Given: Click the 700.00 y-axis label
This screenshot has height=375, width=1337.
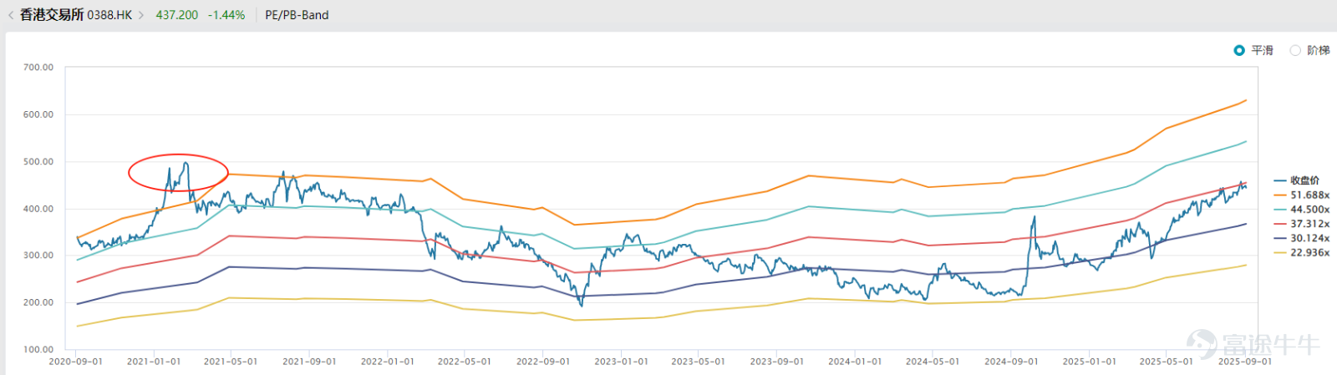Looking at the screenshot, I should [38, 68].
